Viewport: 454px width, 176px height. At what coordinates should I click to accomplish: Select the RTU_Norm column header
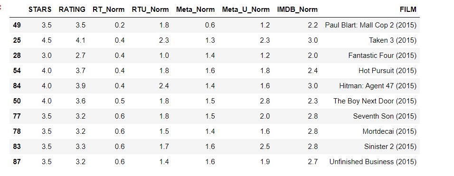(150, 9)
